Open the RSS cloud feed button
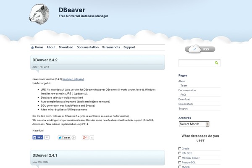This screenshot has height=168, width=252. 200,49
